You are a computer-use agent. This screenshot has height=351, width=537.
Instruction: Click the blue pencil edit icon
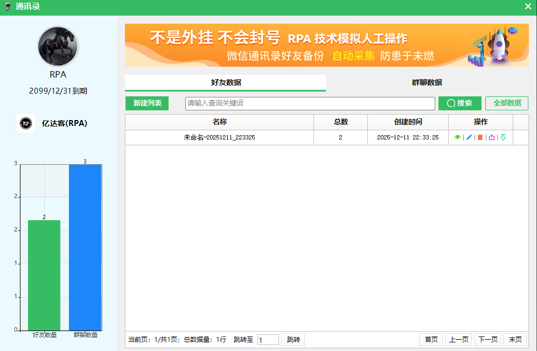(469, 137)
